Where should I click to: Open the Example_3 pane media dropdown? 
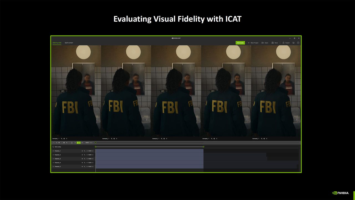click(x=159, y=138)
